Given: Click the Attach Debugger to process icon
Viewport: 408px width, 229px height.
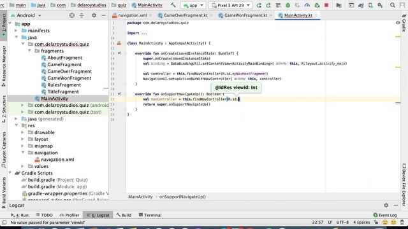Looking at the screenshot, I should (317, 5).
